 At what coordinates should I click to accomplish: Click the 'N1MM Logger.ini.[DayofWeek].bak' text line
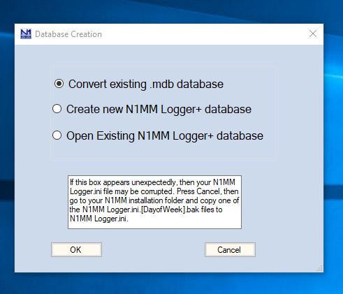click(146, 210)
